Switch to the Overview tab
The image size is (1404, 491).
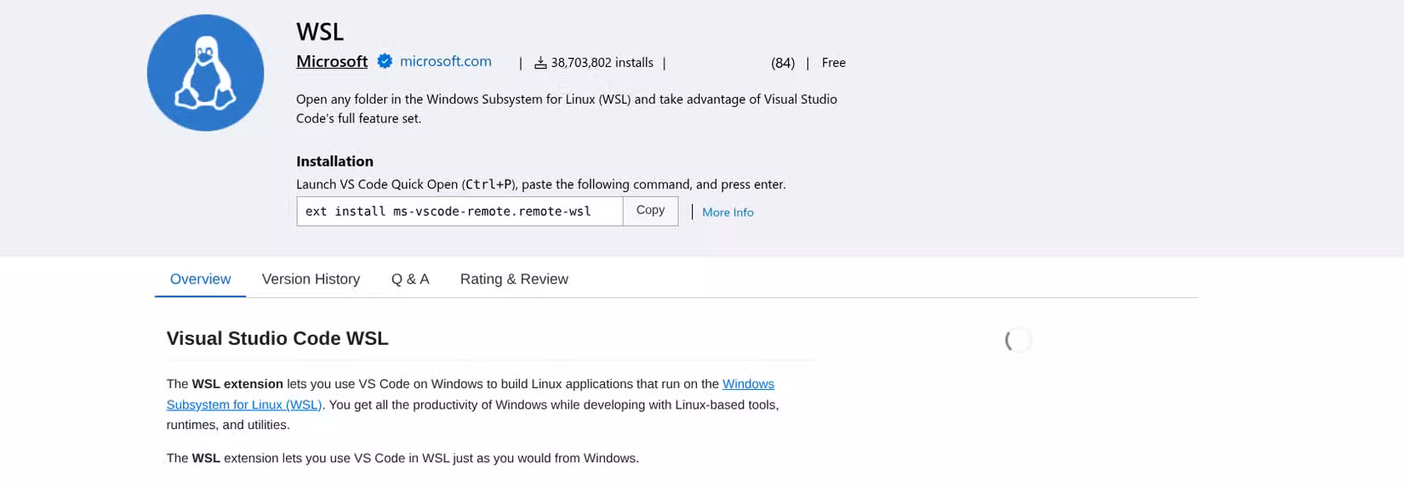click(200, 279)
